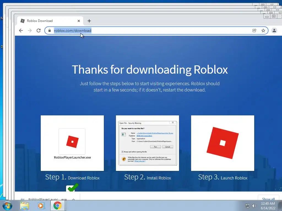The width and height of the screenshot is (282, 211).
Task: Click the RobloxPlayerLauncher.exe filename under Step 1
Action: click(x=72, y=157)
